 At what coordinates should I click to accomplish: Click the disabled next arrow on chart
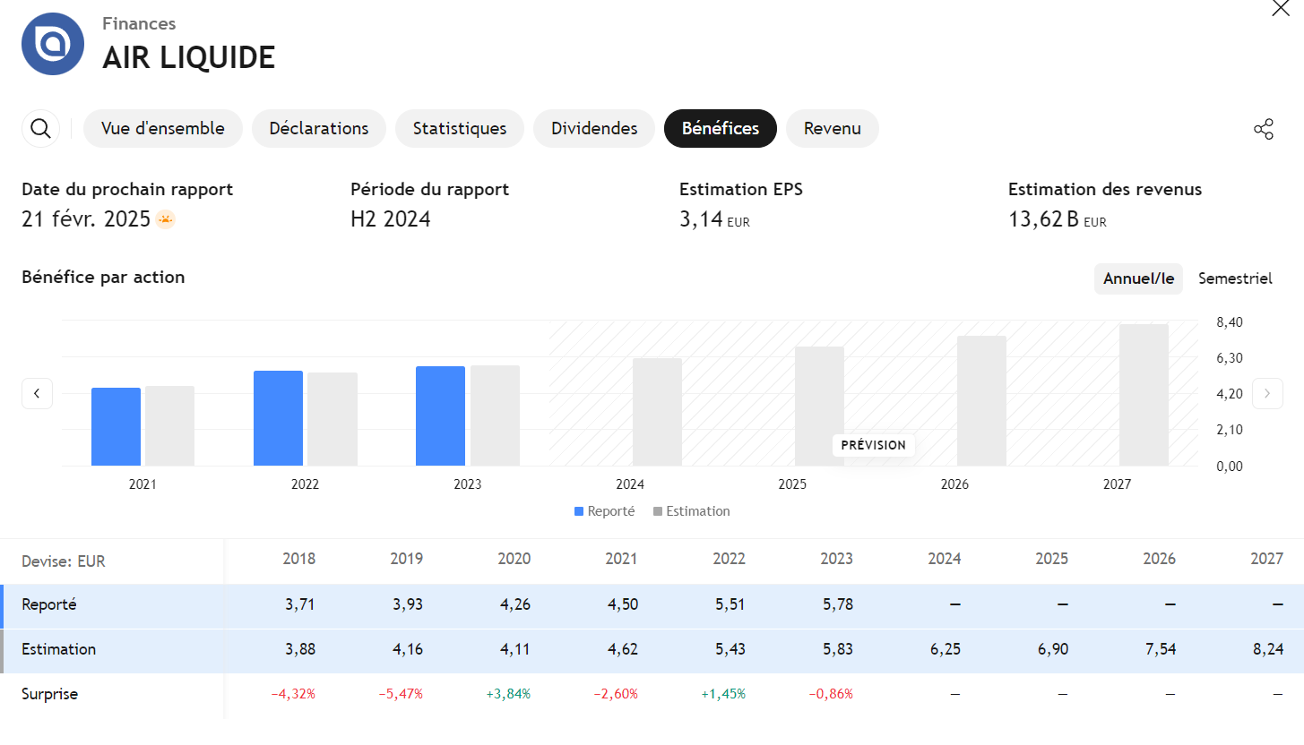(1267, 393)
